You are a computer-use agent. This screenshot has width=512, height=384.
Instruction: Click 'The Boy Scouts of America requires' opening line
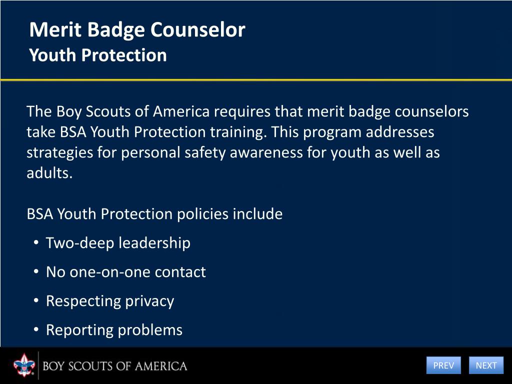pos(247,111)
